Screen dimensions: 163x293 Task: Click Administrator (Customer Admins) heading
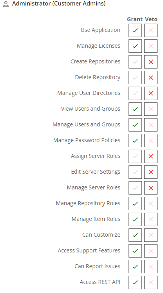(x=59, y=4)
